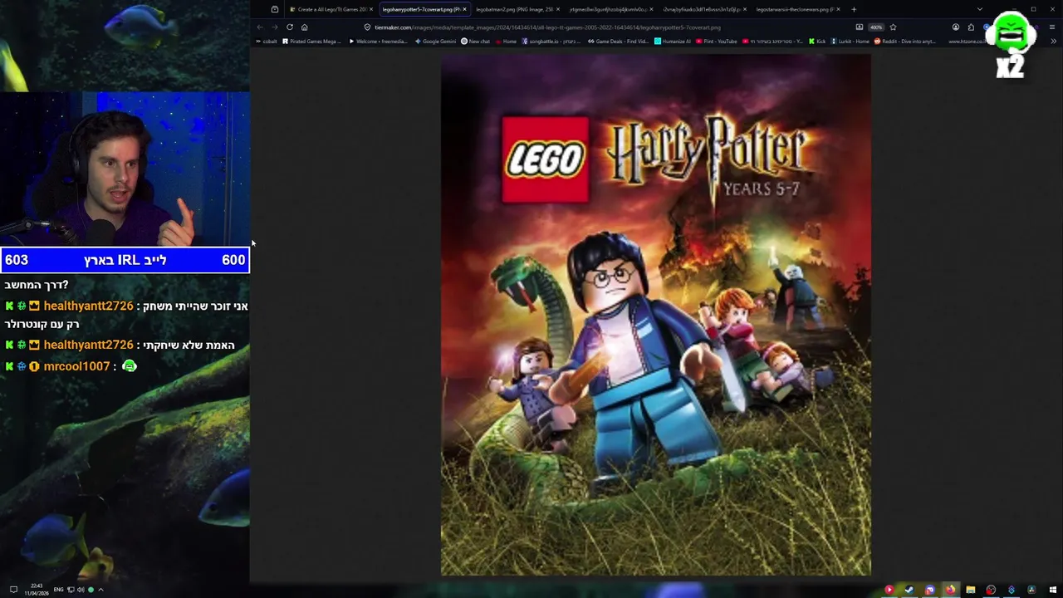1063x598 pixels.
Task: Expand the list all tabs chevron
Action: [980, 9]
